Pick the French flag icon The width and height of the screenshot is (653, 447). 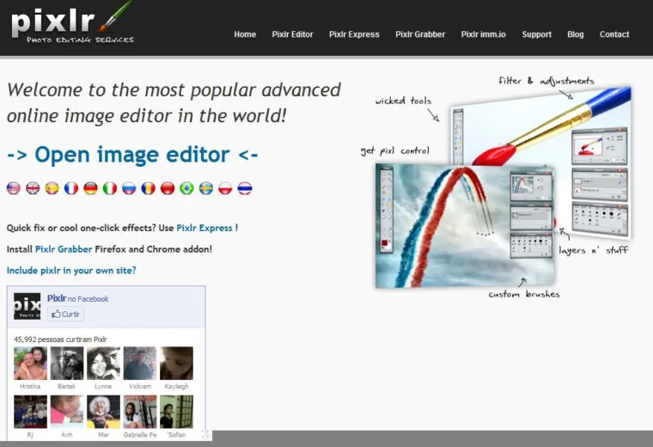71,188
